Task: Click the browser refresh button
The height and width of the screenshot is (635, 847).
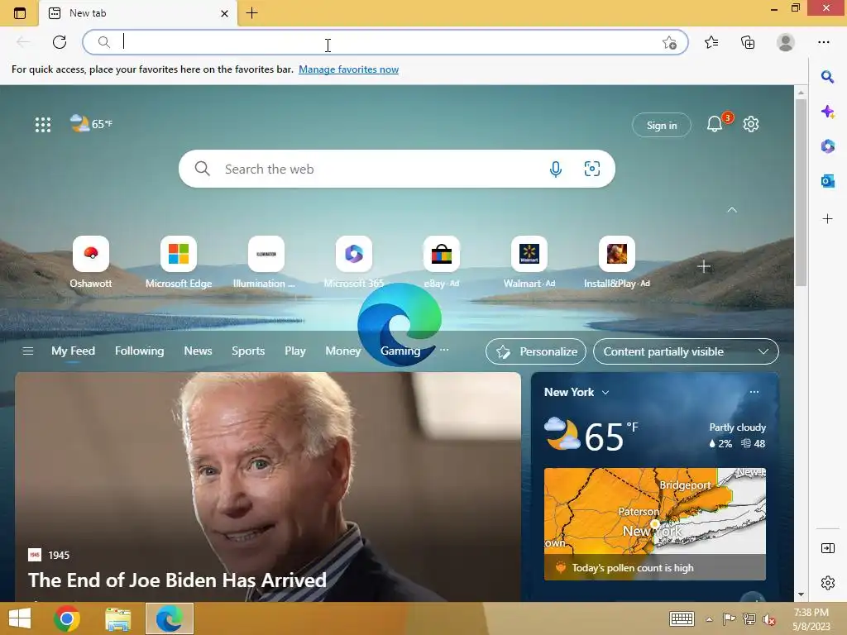Action: (60, 42)
